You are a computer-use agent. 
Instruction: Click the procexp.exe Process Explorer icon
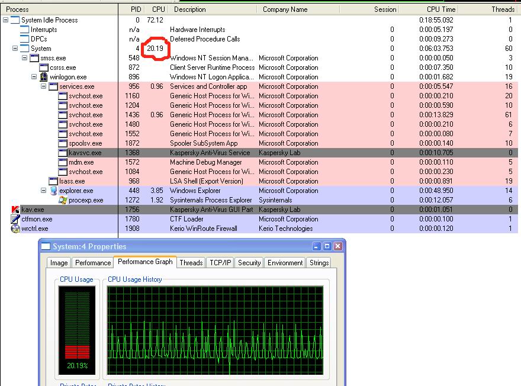click(63, 200)
